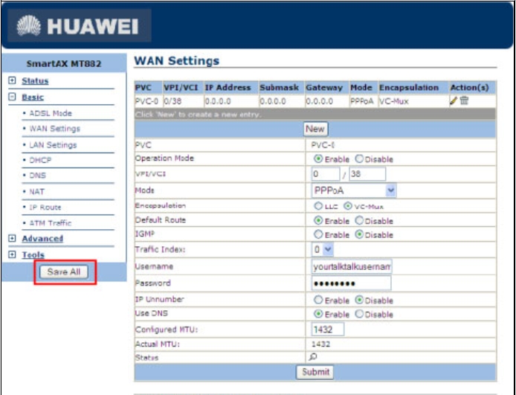Enable Use DNS

[318, 314]
